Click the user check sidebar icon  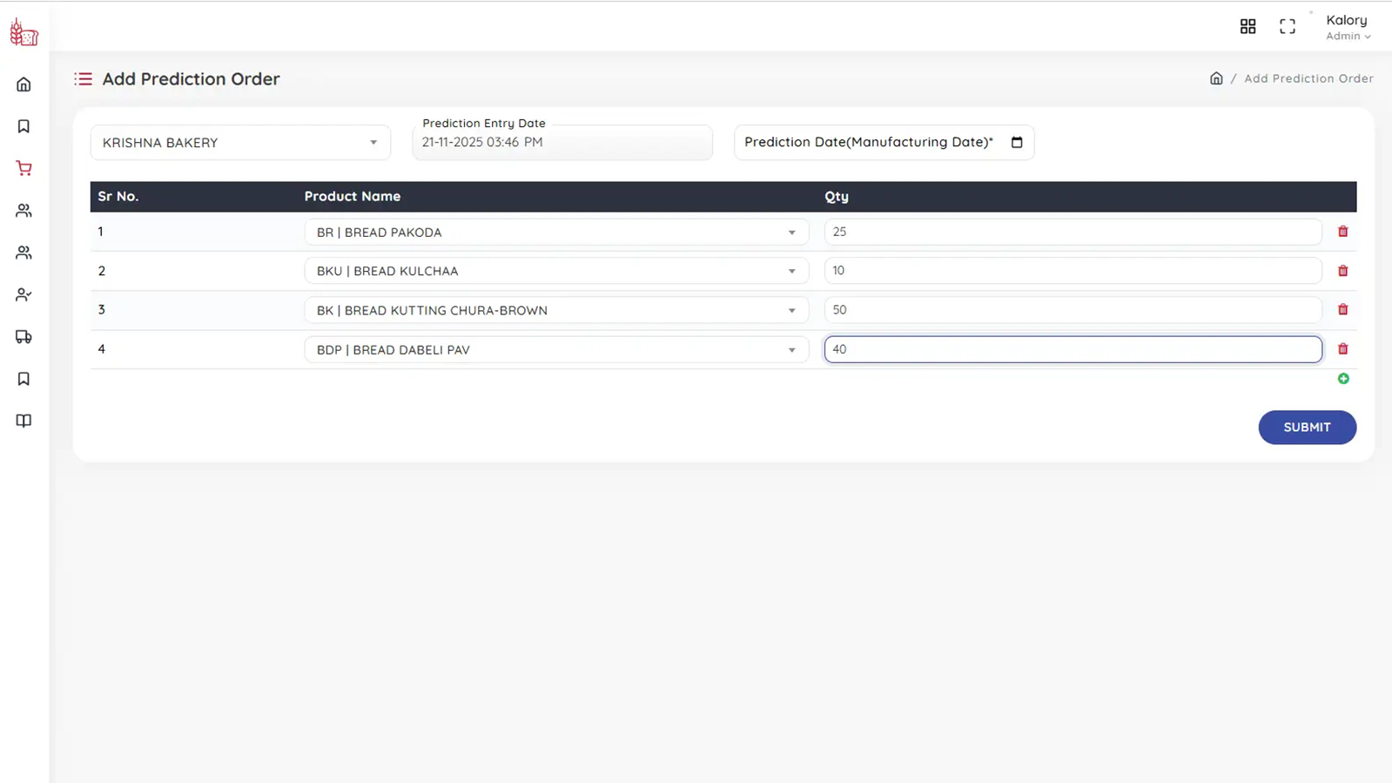tap(24, 295)
